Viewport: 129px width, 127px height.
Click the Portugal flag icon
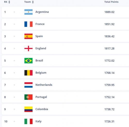pos(28,97)
